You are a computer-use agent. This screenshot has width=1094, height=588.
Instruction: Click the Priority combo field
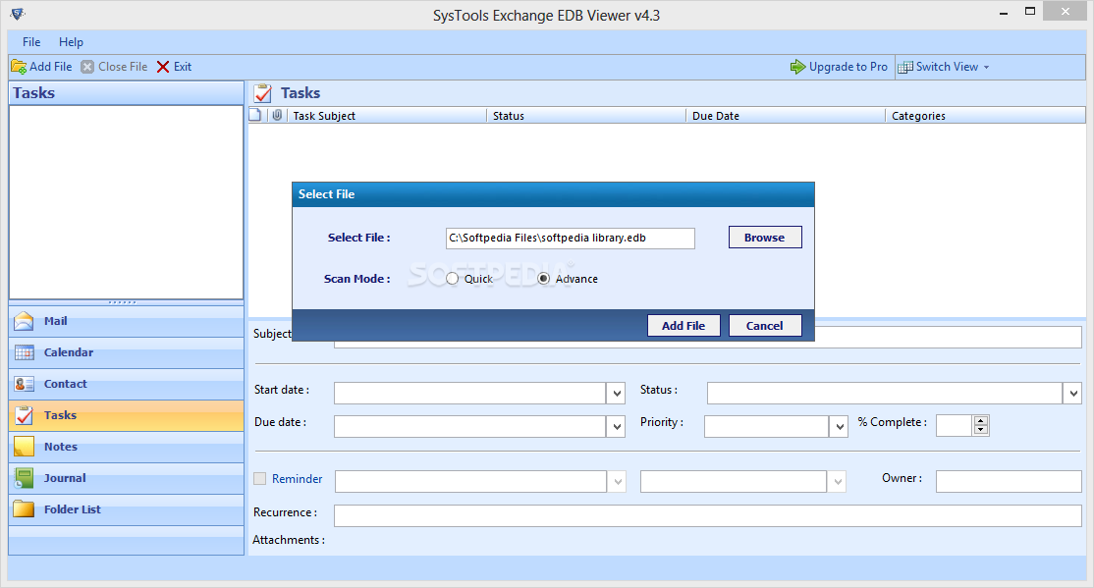point(766,426)
